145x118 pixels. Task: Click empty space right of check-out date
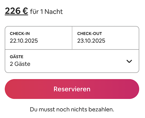pyautogui.click(x=122, y=41)
